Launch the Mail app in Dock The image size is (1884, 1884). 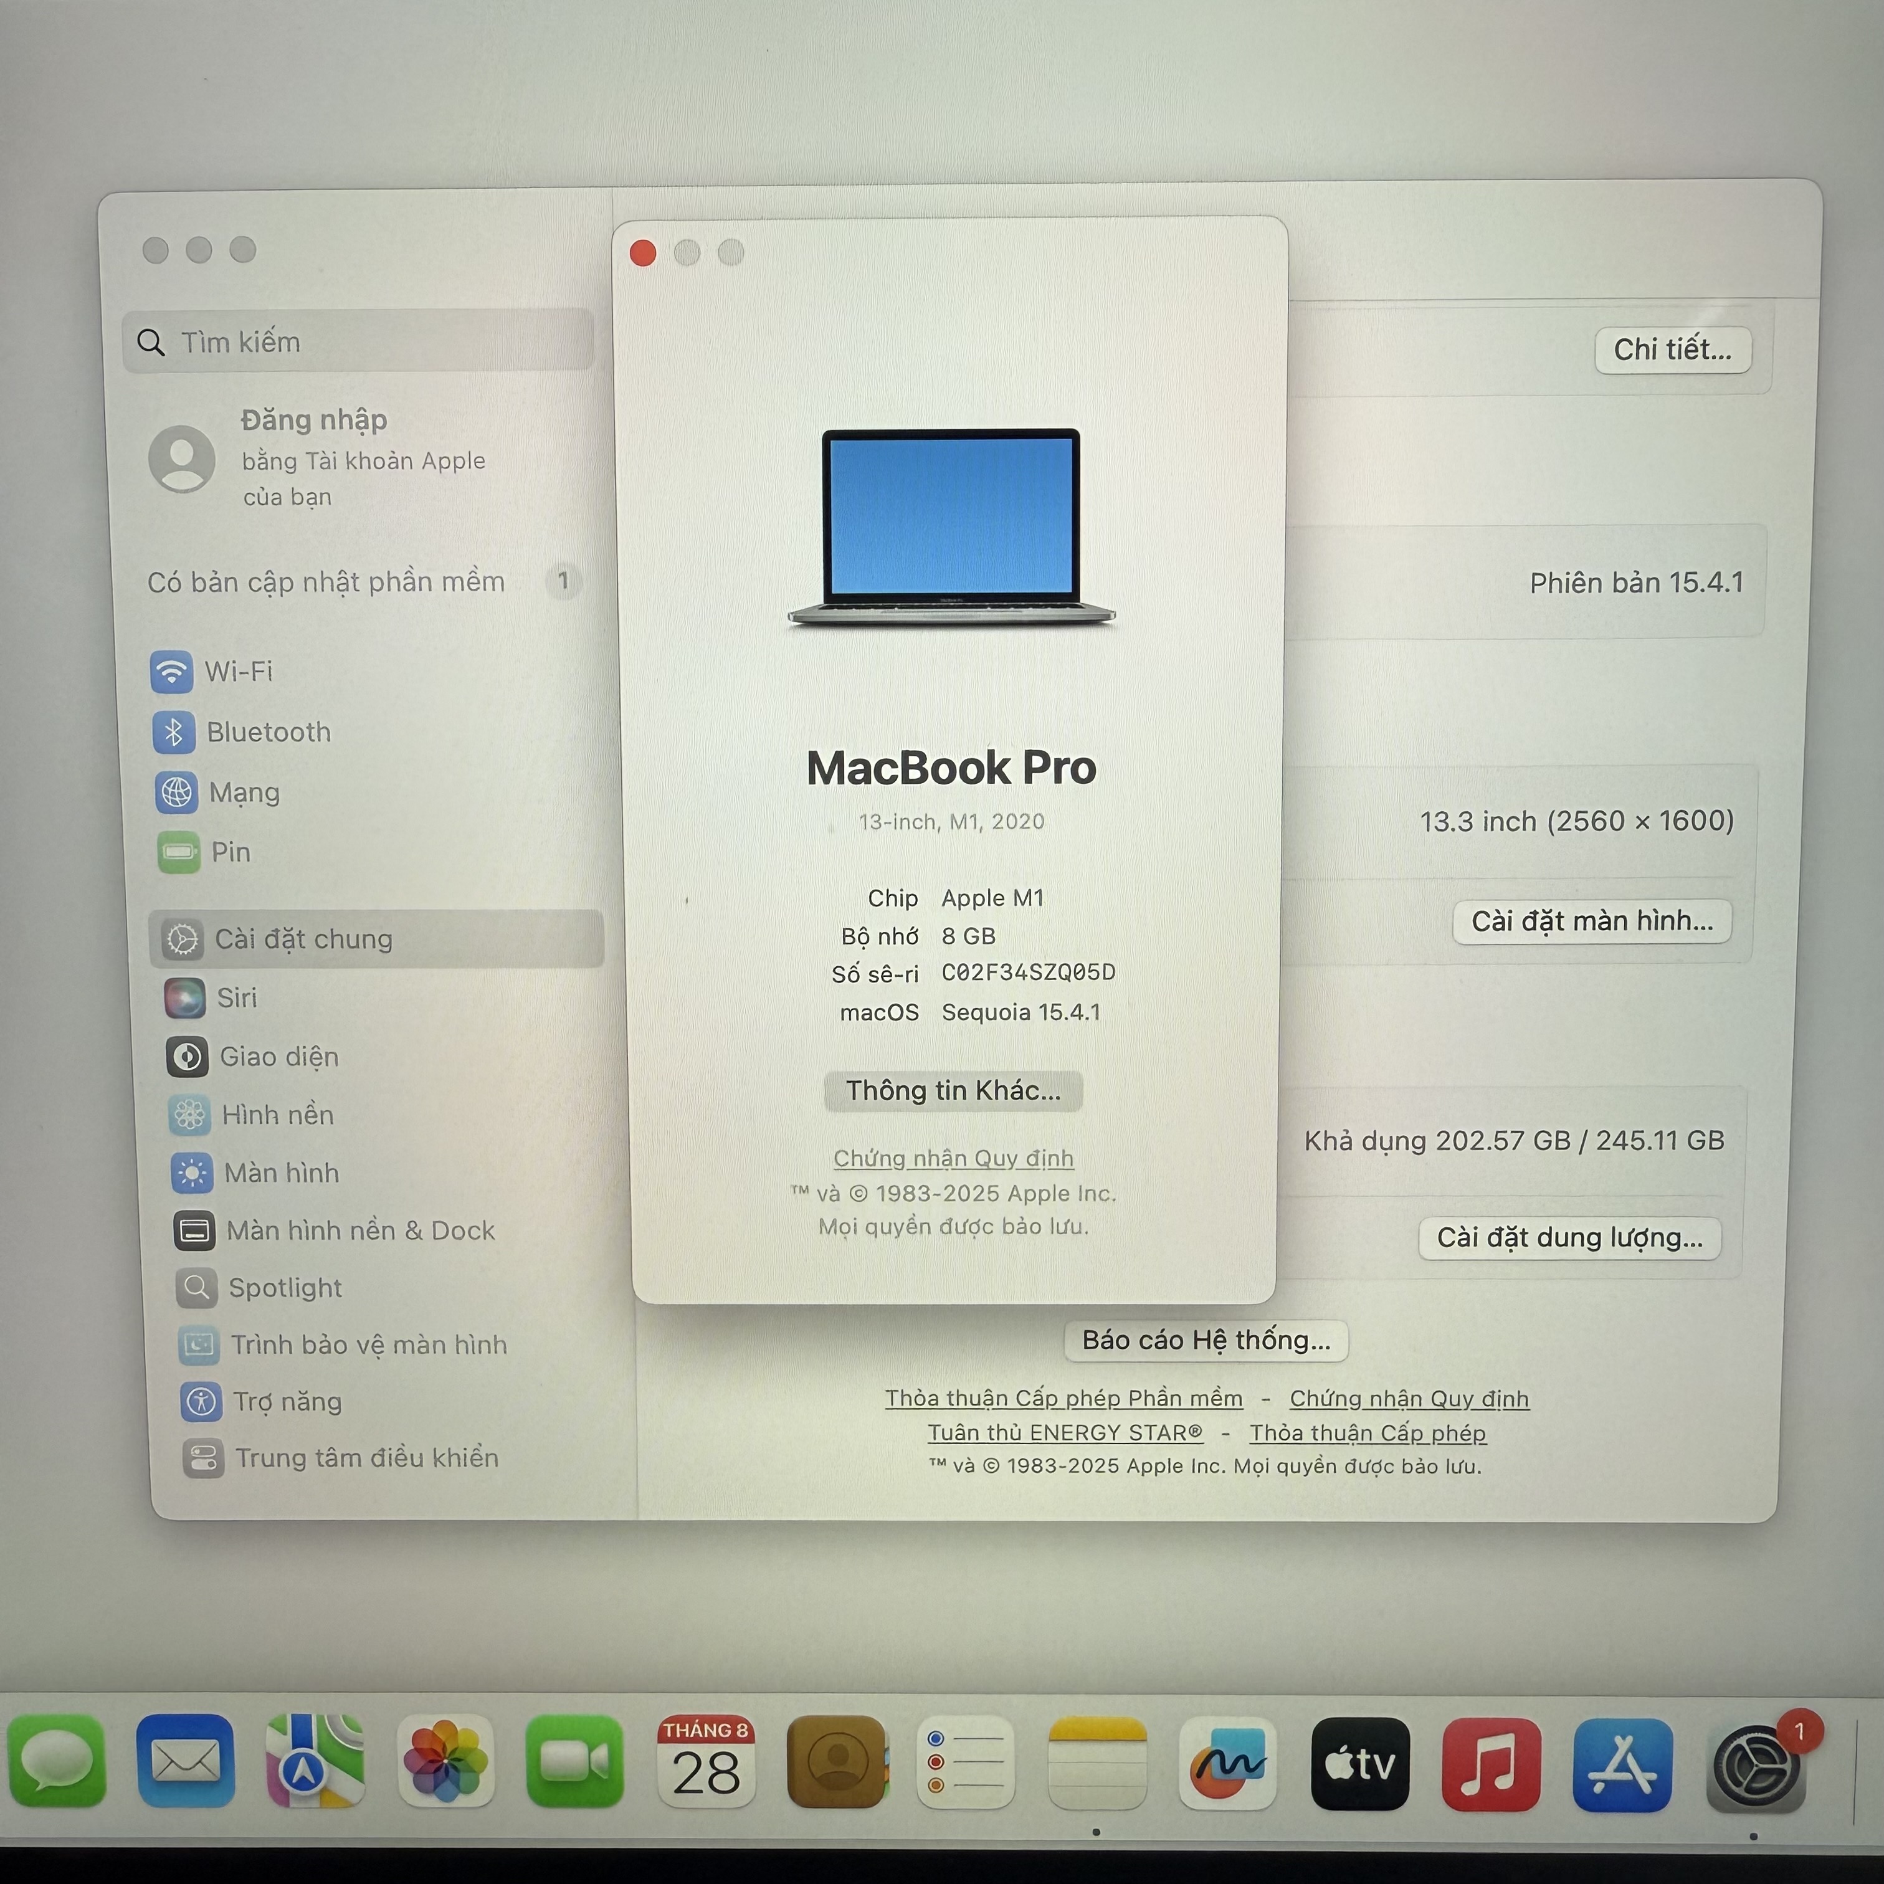click(185, 1761)
